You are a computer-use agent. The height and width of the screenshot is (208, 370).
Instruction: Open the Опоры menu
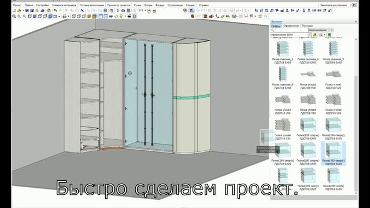point(148,5)
